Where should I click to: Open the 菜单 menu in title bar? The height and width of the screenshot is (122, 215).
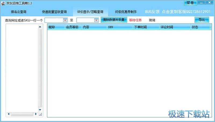(190, 3)
